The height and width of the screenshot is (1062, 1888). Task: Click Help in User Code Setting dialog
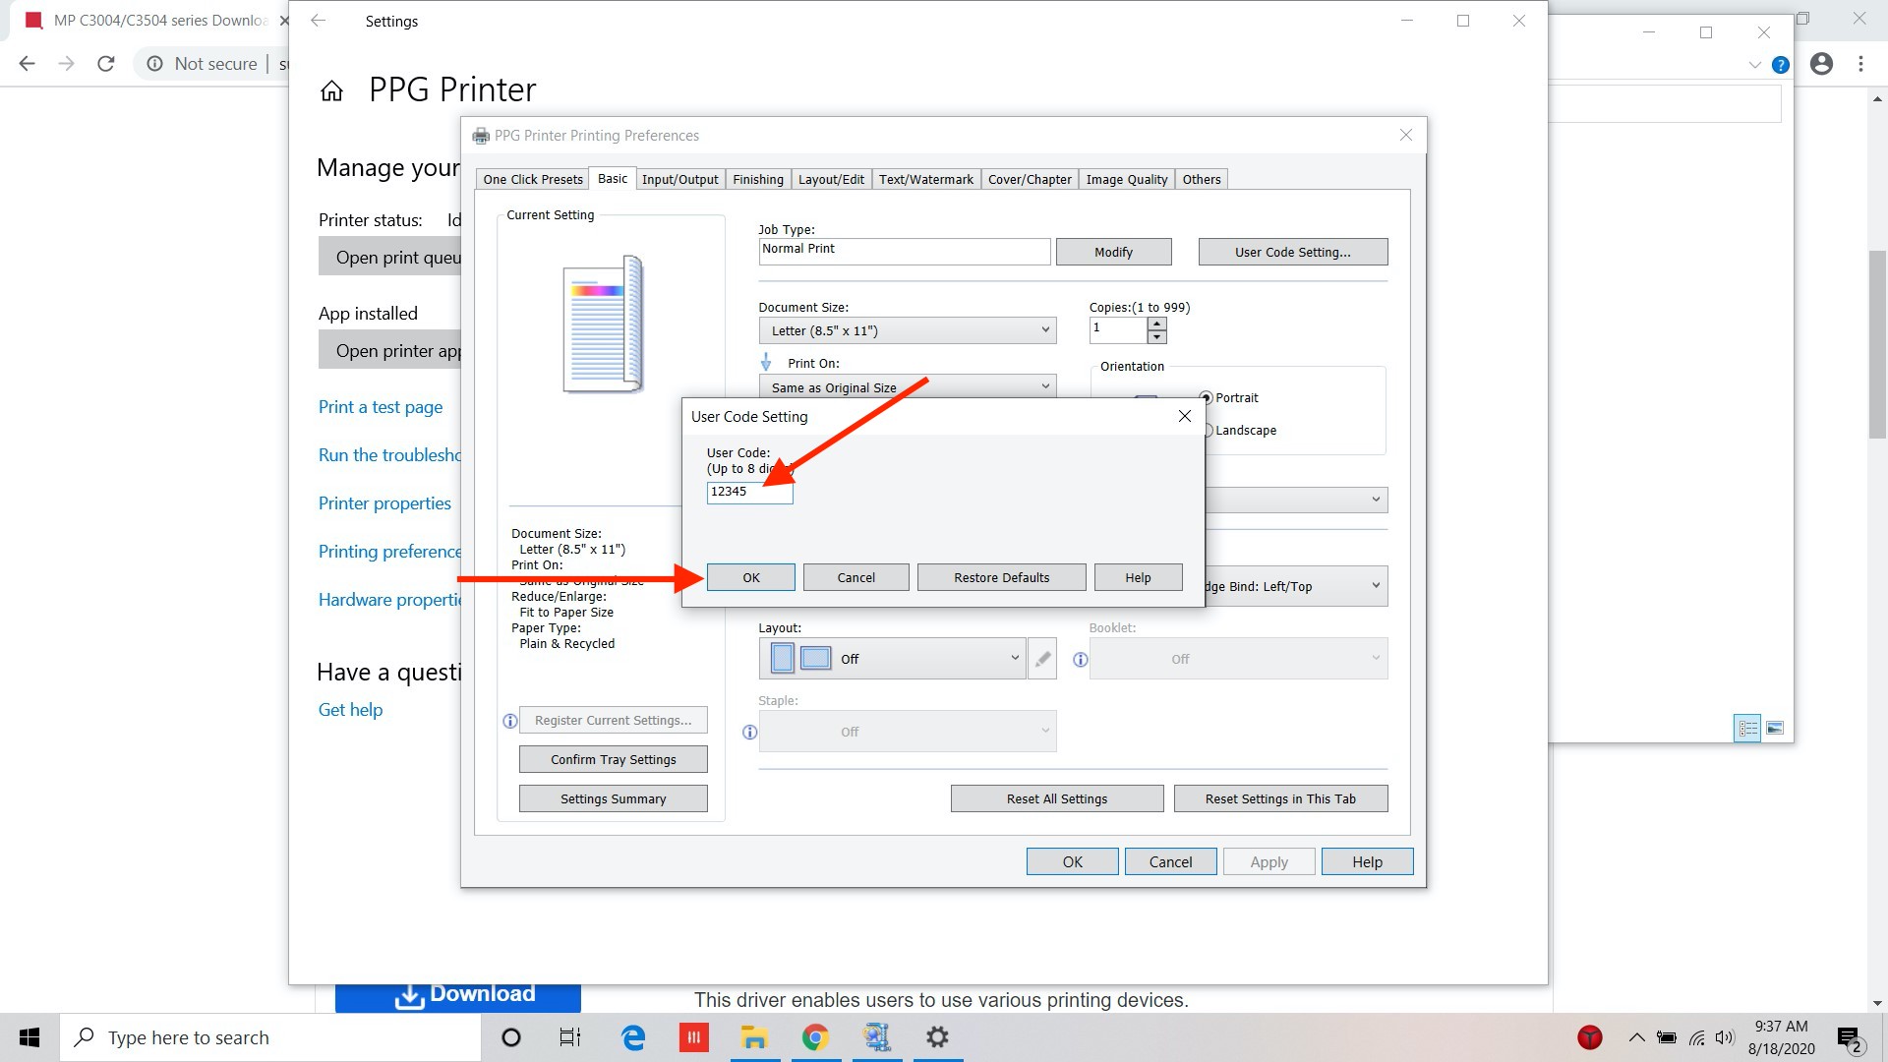pos(1138,577)
